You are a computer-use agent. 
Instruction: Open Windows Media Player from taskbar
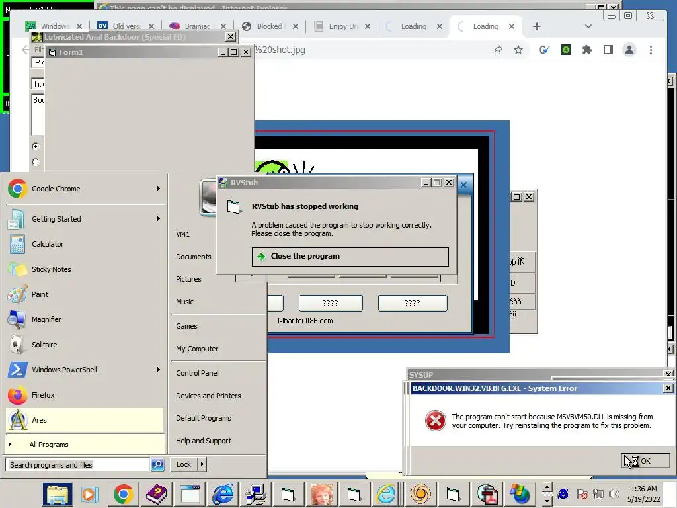(x=89, y=494)
